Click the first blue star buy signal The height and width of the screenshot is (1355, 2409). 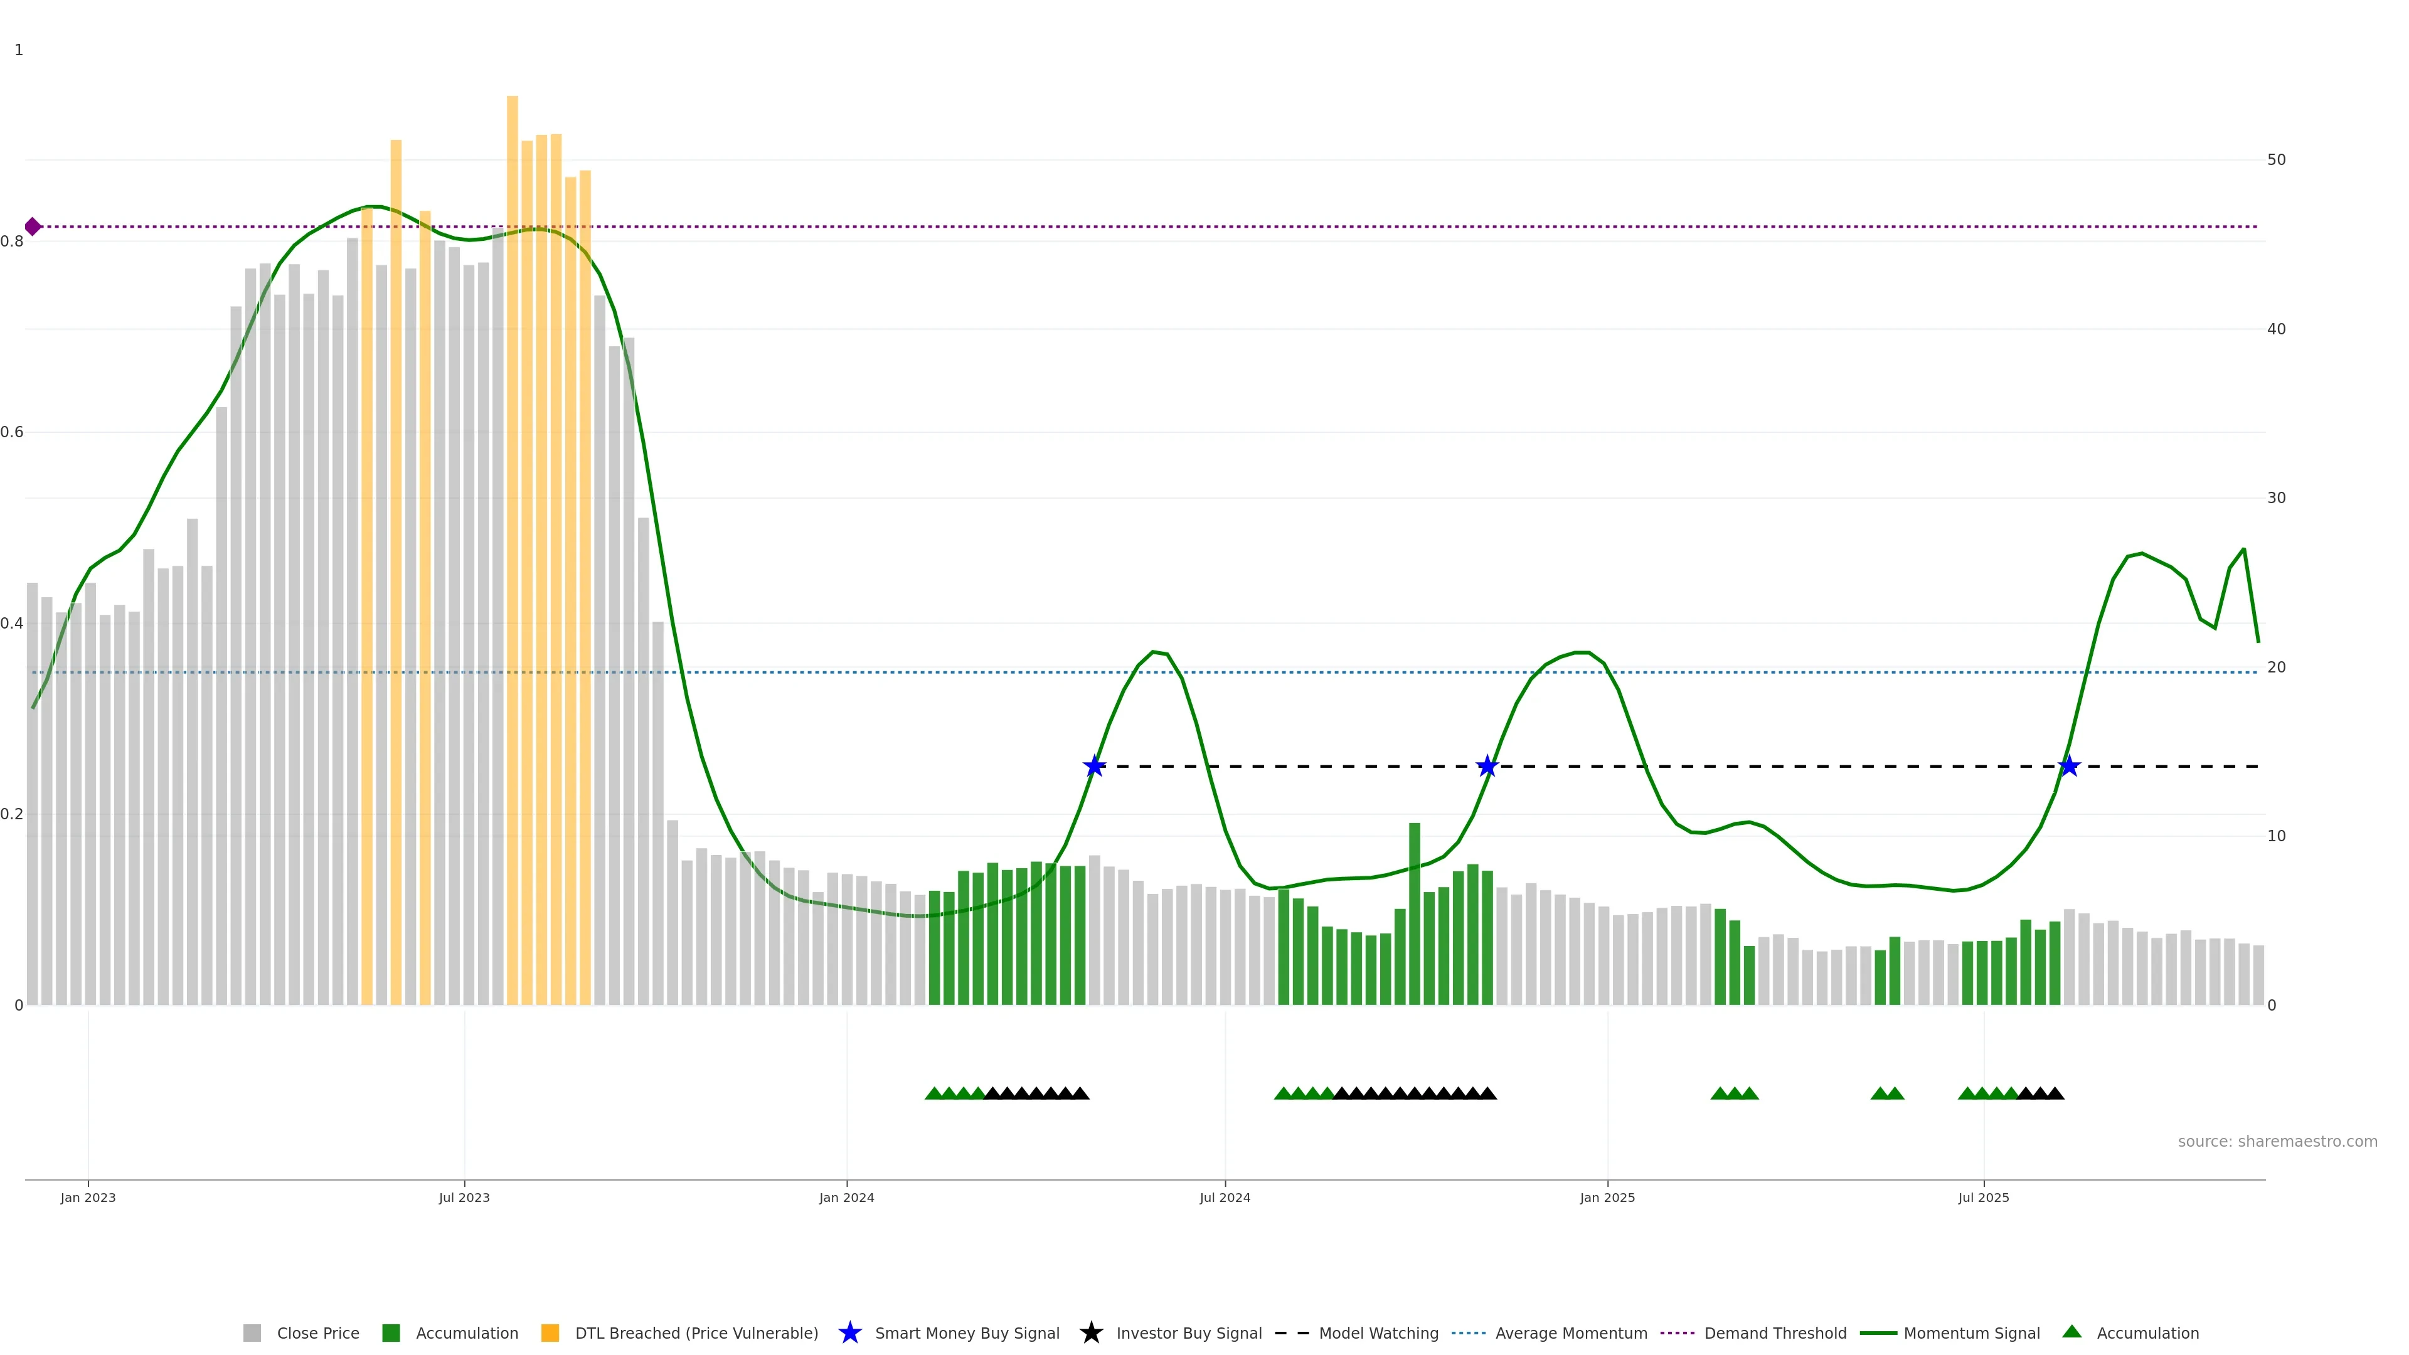click(1094, 766)
